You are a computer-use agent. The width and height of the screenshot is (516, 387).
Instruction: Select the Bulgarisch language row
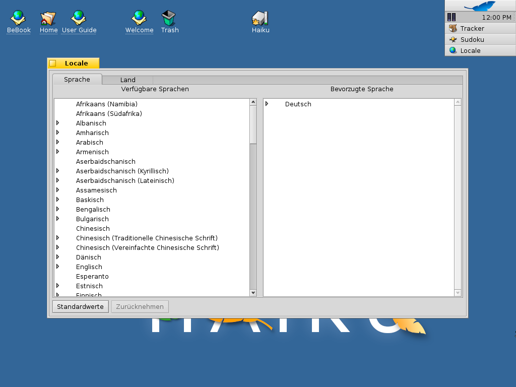tap(152, 219)
